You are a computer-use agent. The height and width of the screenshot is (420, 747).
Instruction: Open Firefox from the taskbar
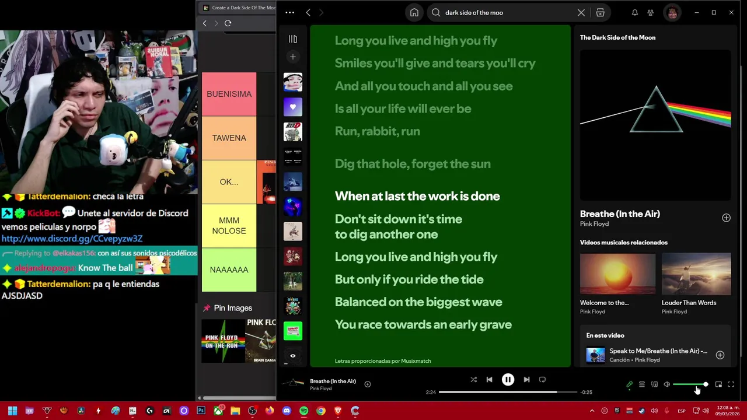click(x=270, y=411)
